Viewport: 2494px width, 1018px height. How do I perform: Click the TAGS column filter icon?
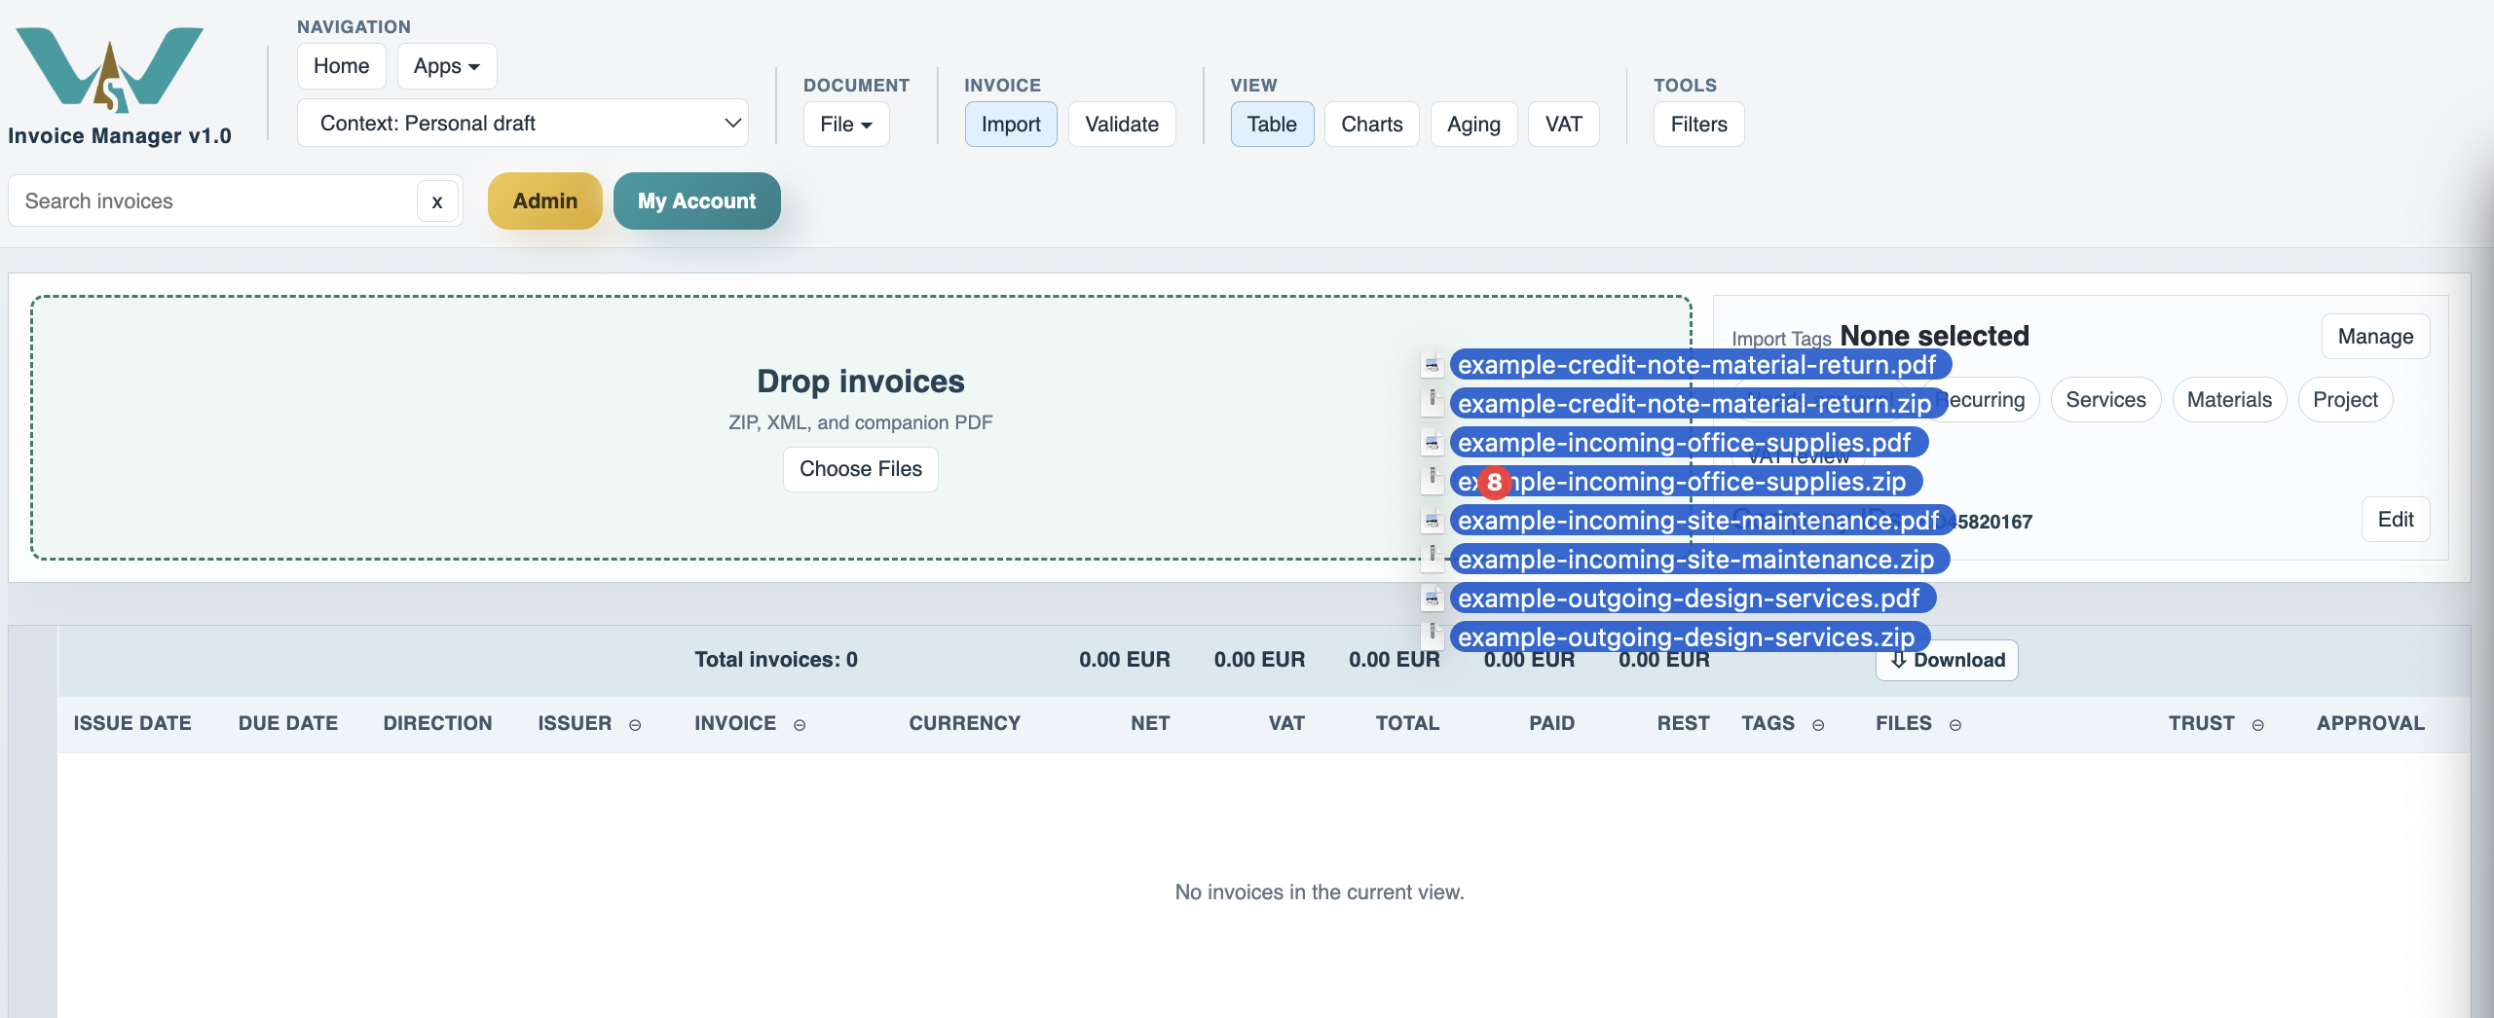[1818, 725]
